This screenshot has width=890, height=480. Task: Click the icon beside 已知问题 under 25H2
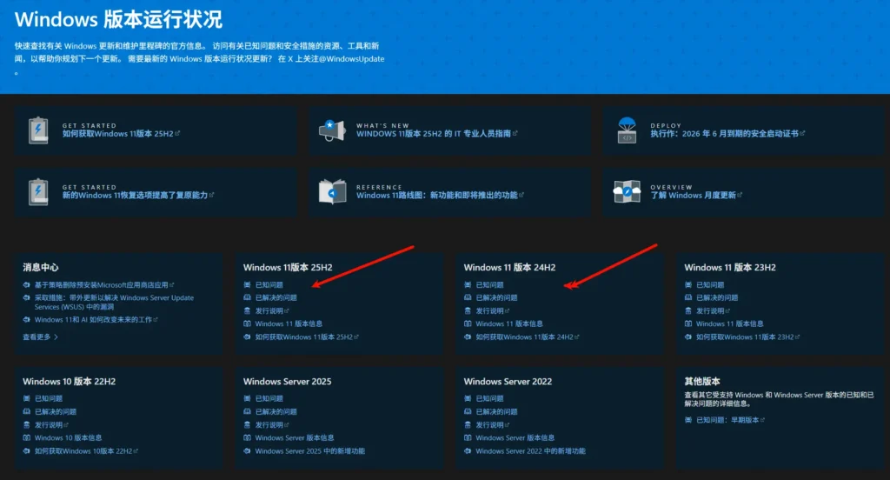point(247,285)
